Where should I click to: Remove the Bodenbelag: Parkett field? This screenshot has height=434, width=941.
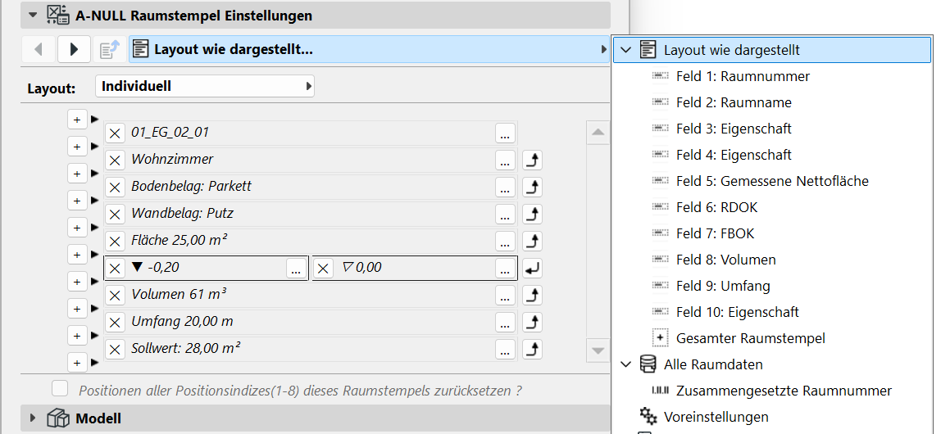[x=116, y=187]
